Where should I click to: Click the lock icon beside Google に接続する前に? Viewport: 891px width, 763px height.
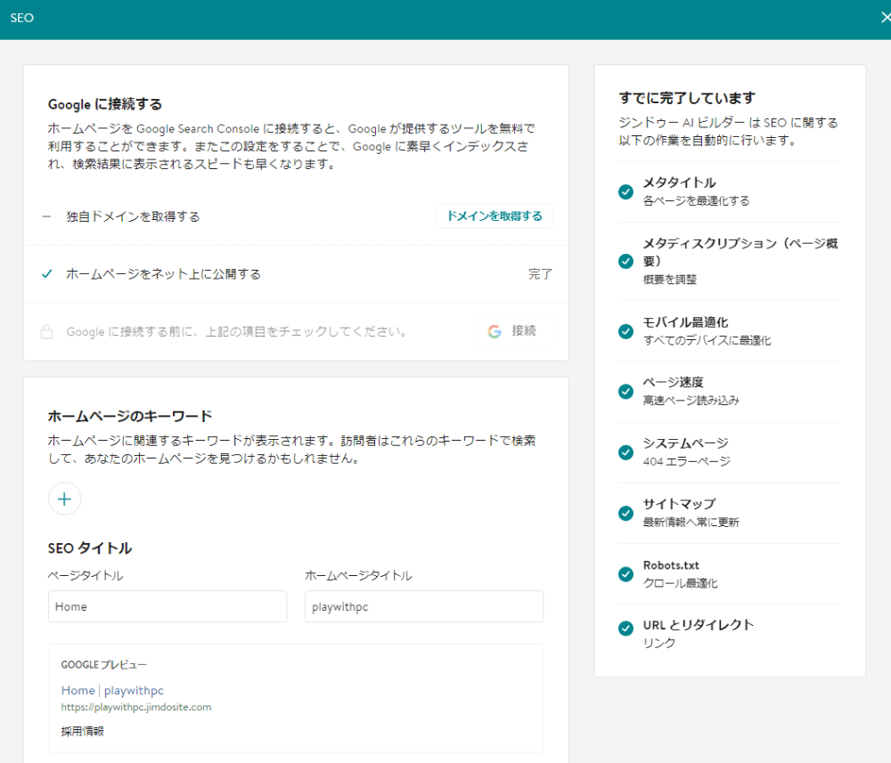[x=46, y=331]
